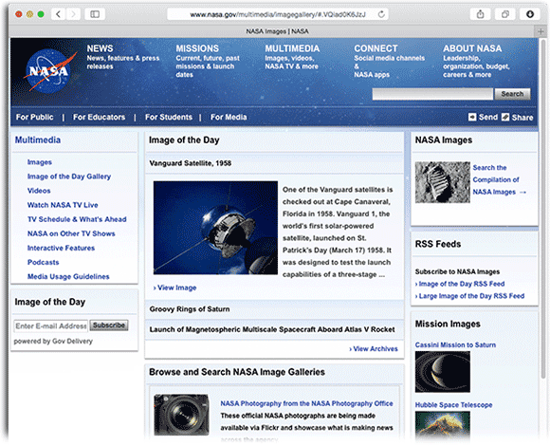Show all tabs button in toolbar
The height and width of the screenshot is (446, 550).
pos(505,14)
